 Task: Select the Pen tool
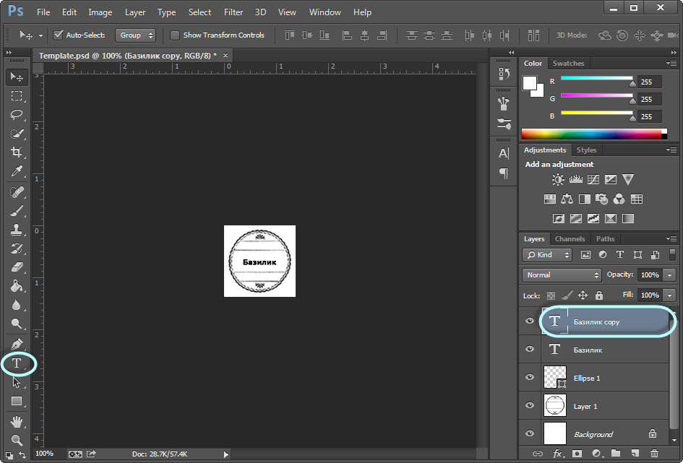click(x=16, y=344)
